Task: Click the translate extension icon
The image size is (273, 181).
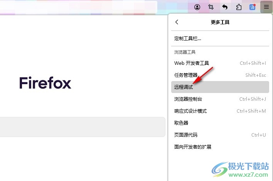Action: [x=253, y=7]
